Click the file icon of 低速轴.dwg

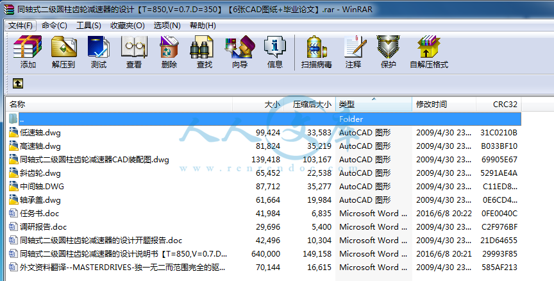[x=13, y=133]
